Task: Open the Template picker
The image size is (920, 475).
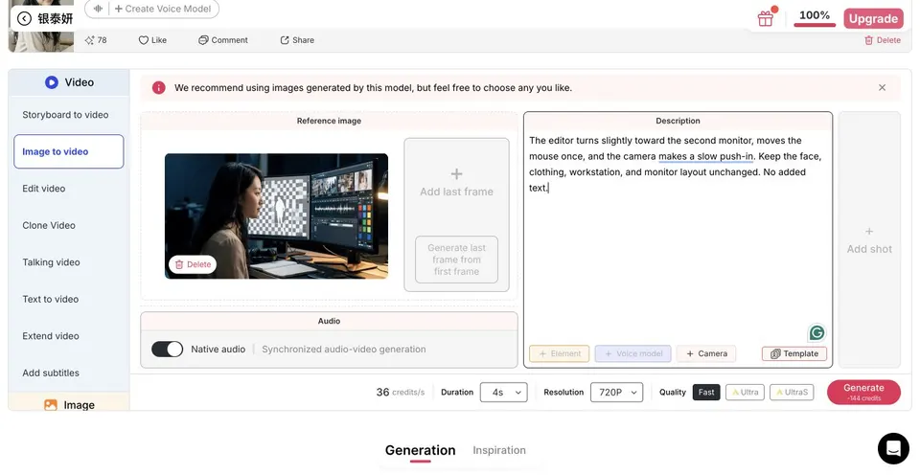Action: click(793, 353)
